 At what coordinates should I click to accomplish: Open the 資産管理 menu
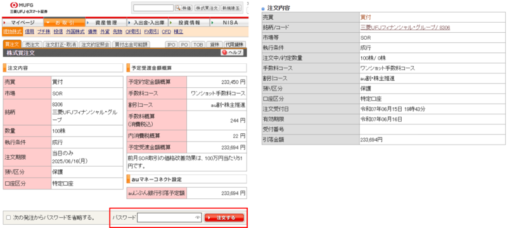106,23
